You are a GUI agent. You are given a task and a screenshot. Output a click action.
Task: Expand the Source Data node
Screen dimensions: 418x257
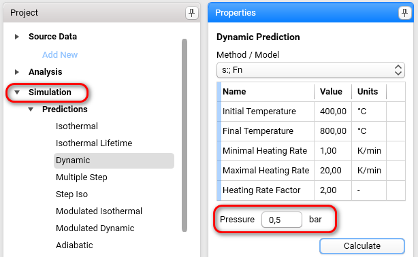tap(17, 37)
